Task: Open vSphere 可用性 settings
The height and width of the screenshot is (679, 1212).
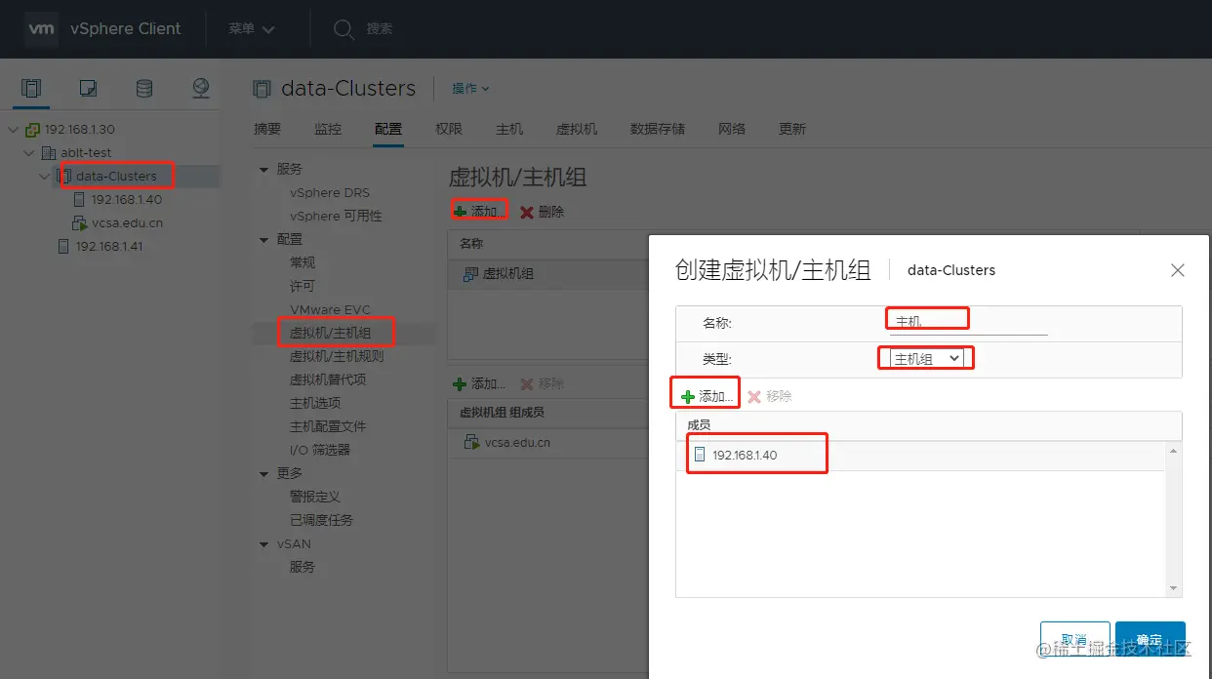Action: coord(336,217)
